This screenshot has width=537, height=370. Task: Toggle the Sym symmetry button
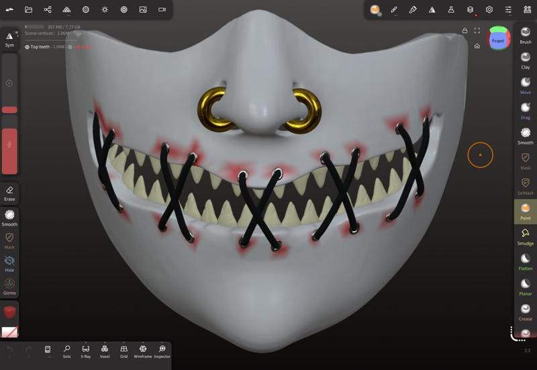point(9,39)
